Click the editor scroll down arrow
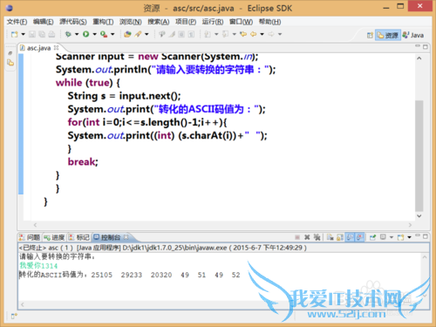436x327 pixels. click(419, 216)
